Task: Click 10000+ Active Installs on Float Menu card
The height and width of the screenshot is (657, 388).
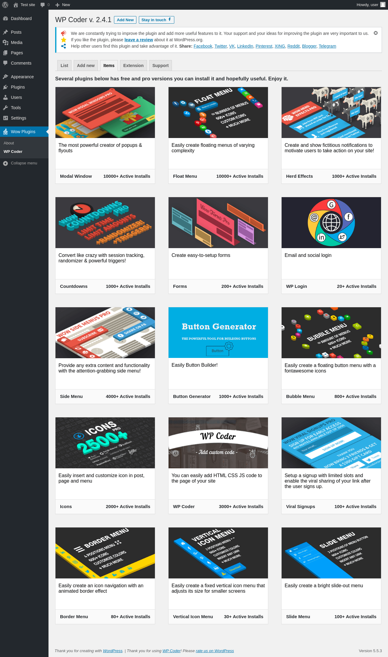Action: click(x=240, y=176)
